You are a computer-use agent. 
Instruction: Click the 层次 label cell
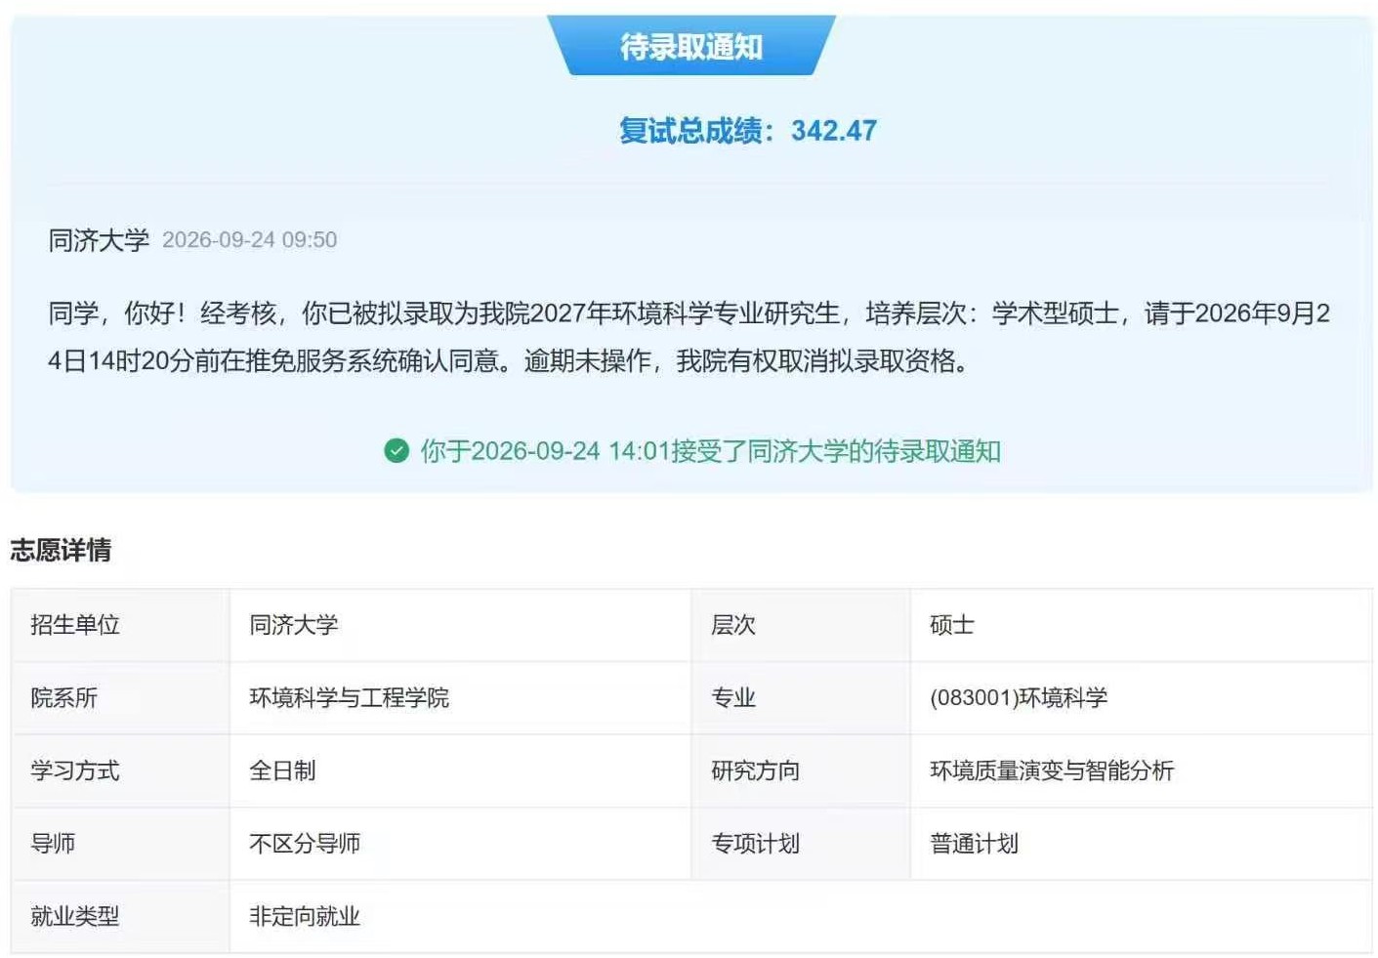click(801, 625)
